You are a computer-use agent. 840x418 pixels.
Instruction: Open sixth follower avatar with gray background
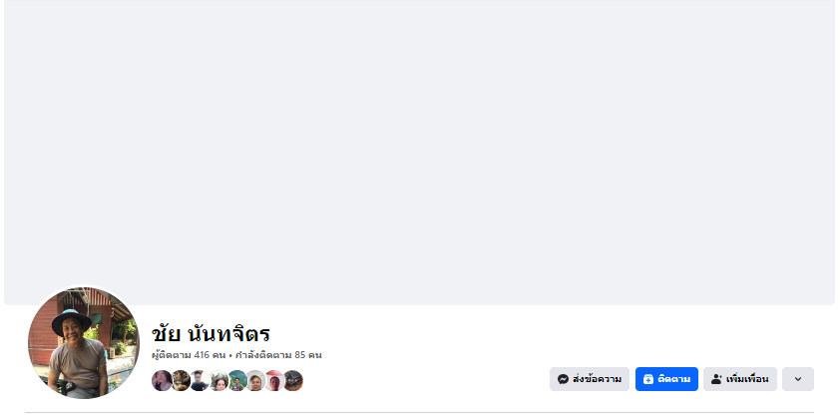coord(255,380)
